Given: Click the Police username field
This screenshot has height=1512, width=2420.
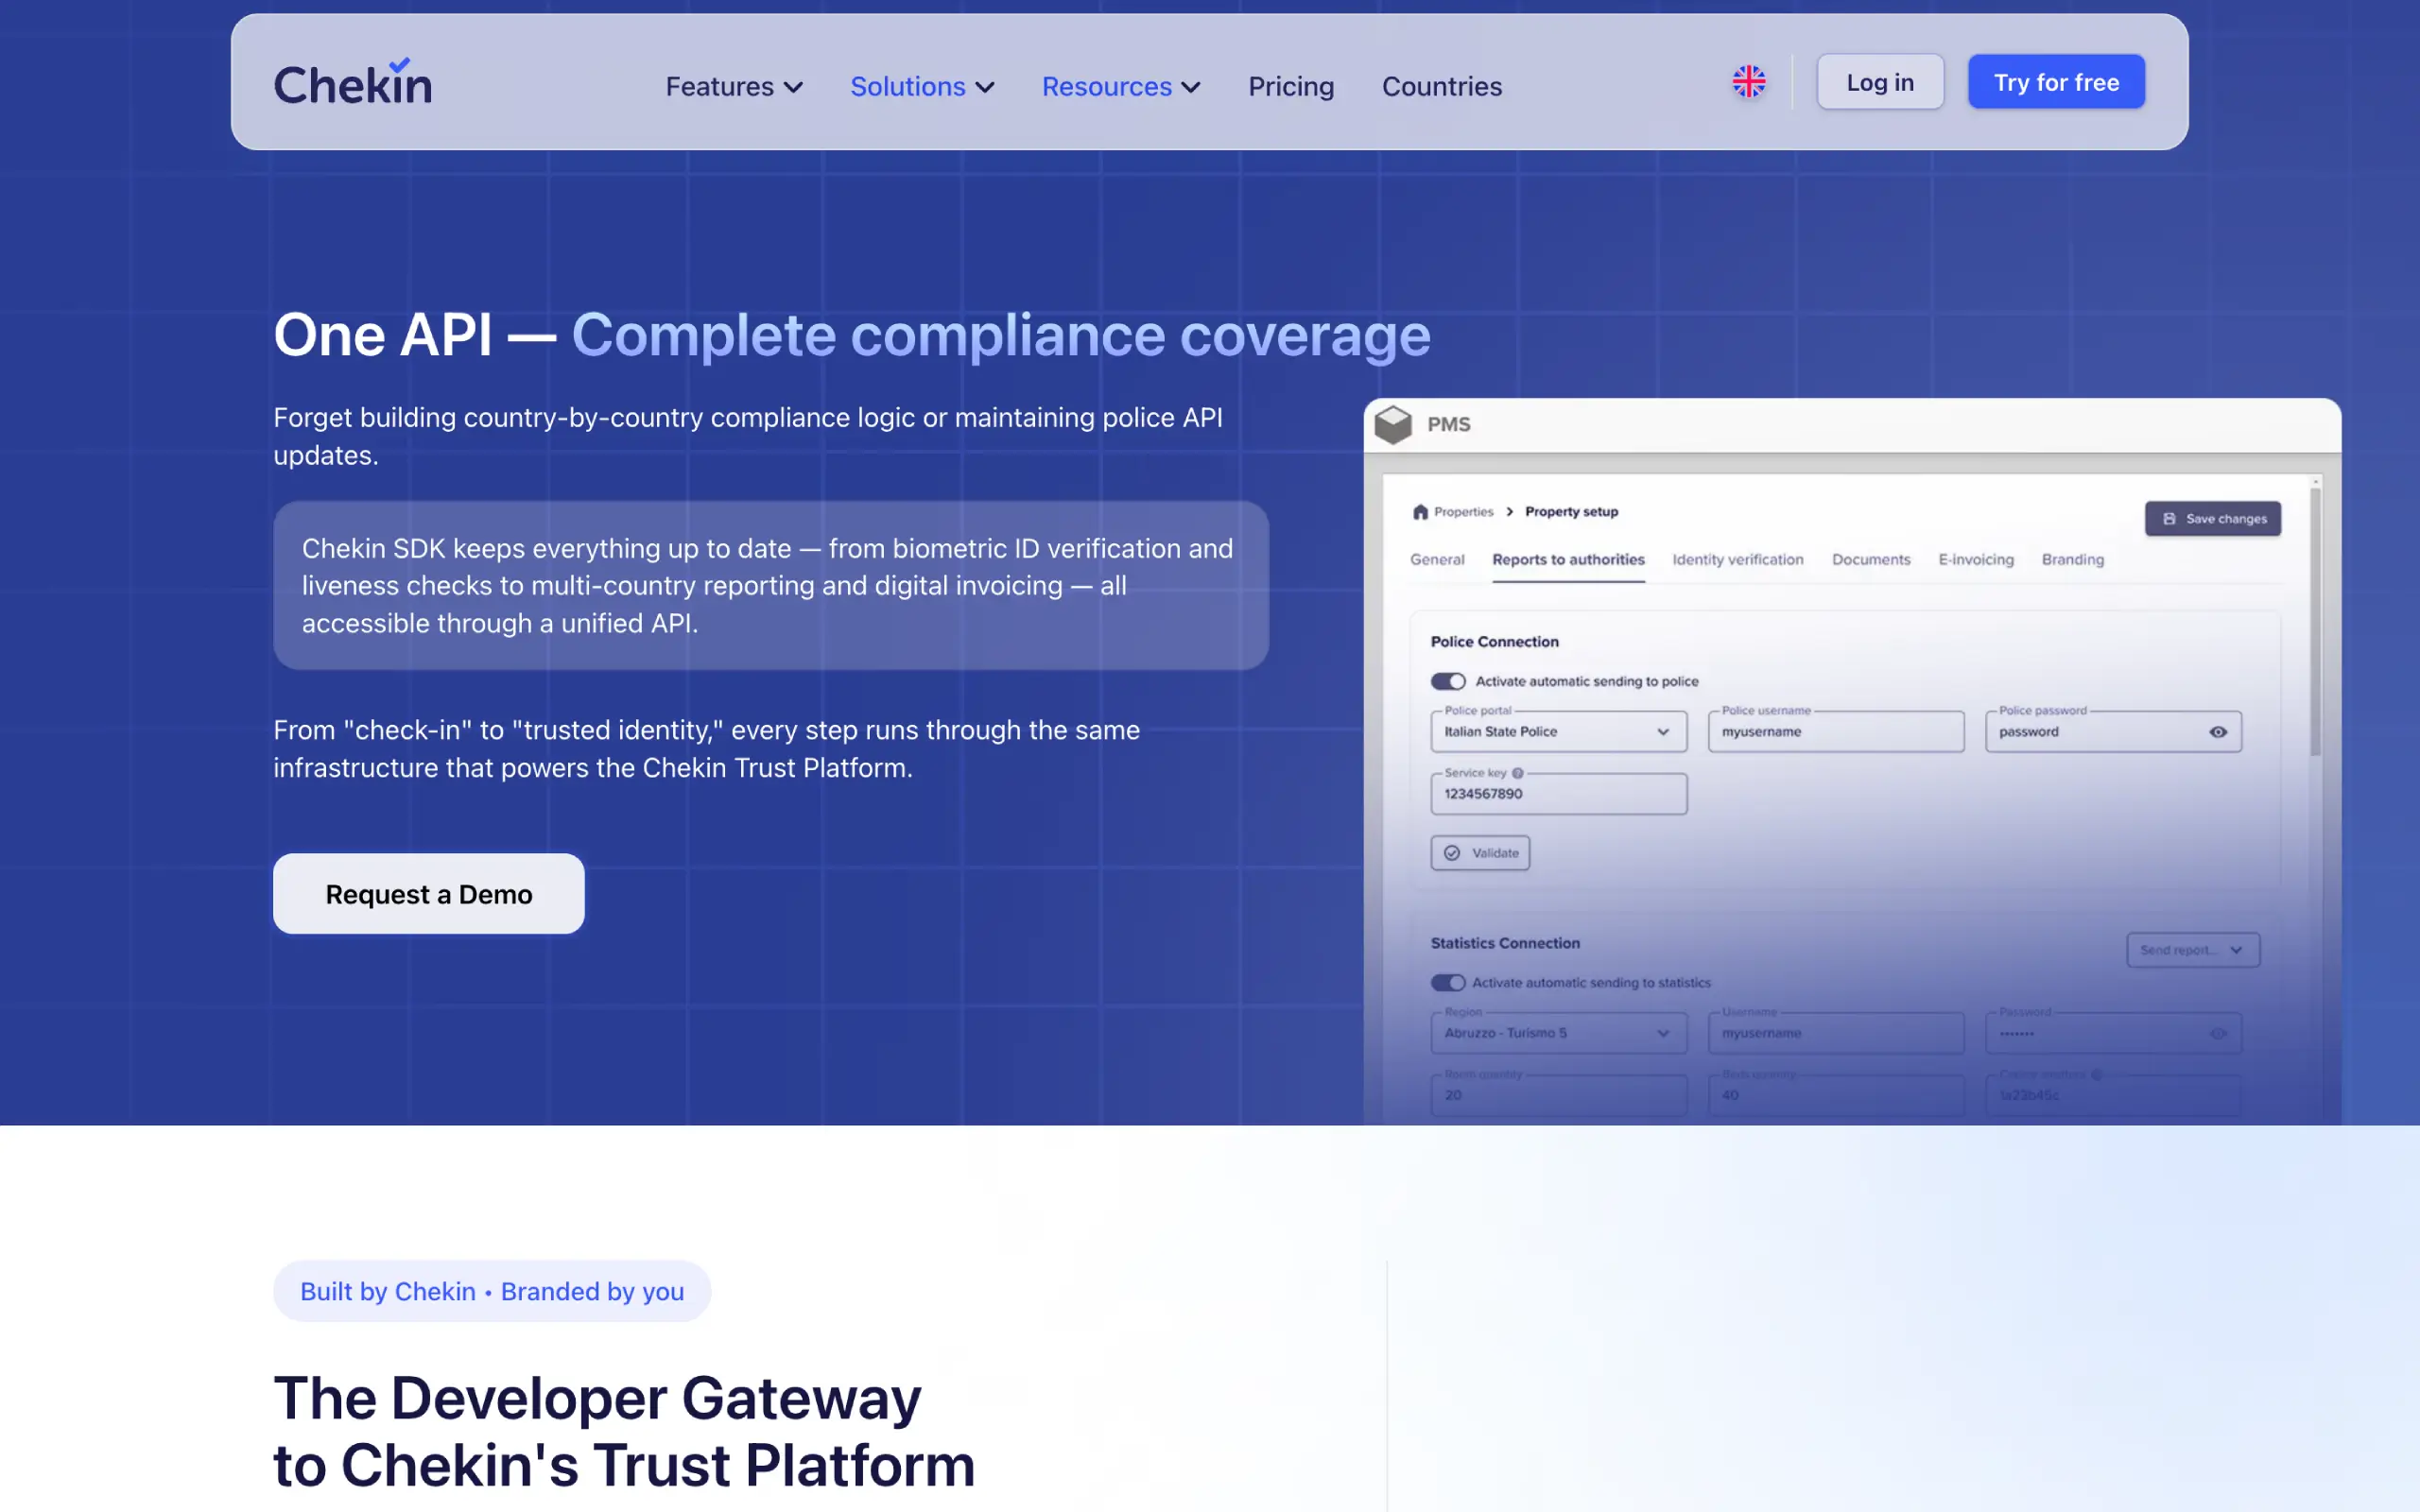Looking at the screenshot, I should [1836, 732].
